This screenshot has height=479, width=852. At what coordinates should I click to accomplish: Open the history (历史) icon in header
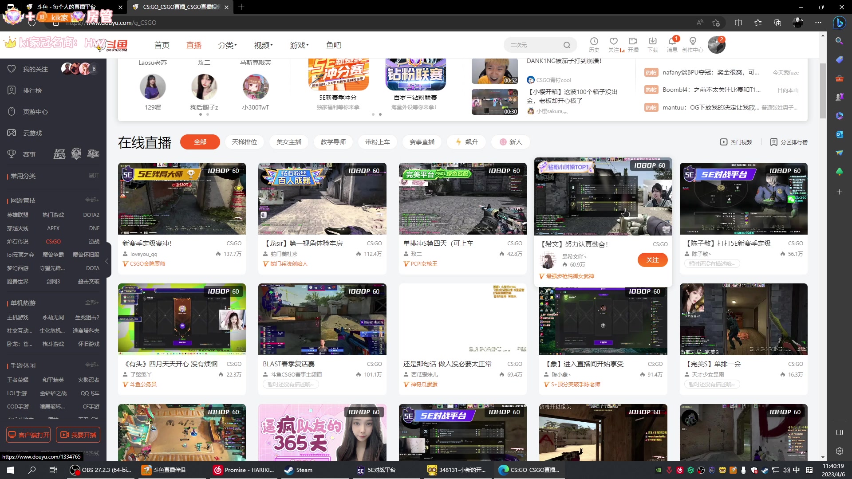coord(594,44)
